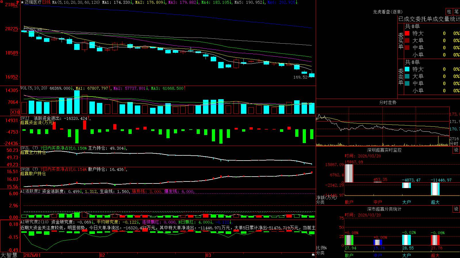Click the 大智慧 logo at bottom left
Viewport: 460px width, 258px height.
coord(9,255)
